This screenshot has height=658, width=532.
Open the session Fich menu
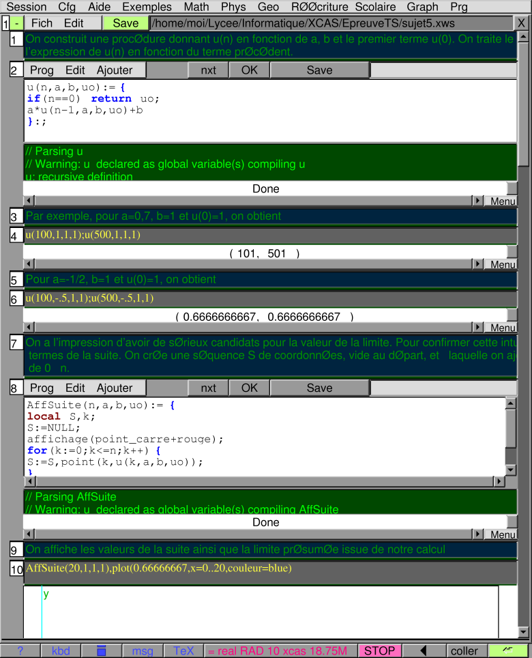pos(42,23)
